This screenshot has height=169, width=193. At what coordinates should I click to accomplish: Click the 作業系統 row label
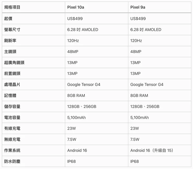tap(12, 150)
